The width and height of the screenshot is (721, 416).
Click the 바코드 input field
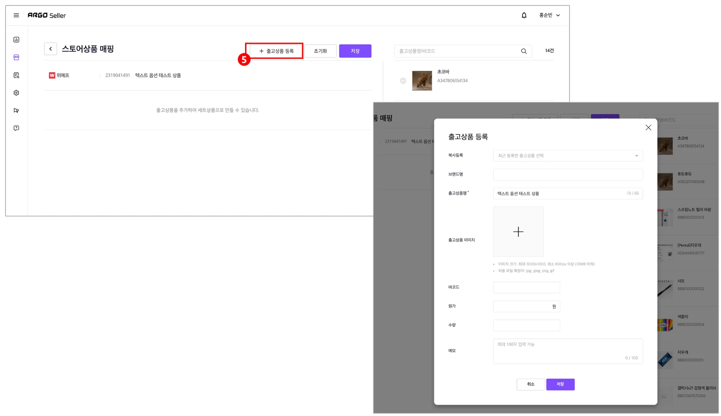tap(526, 287)
